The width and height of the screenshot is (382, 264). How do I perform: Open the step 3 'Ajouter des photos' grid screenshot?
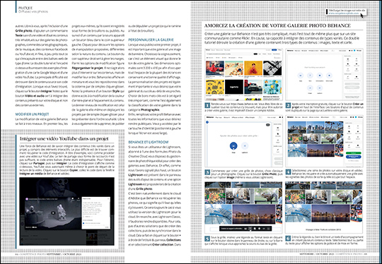[243, 141]
